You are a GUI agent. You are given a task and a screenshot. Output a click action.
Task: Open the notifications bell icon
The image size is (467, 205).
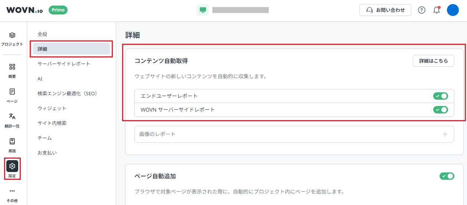click(437, 10)
